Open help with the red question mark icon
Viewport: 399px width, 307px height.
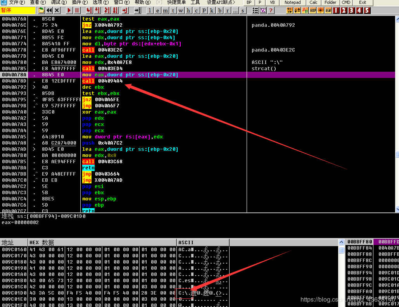tap(271, 10)
